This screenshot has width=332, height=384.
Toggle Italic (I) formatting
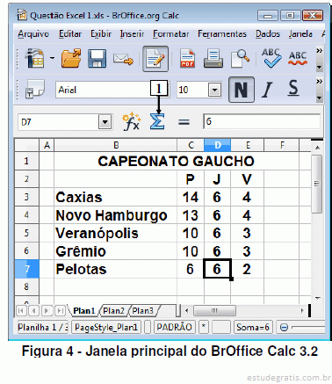tap(267, 90)
